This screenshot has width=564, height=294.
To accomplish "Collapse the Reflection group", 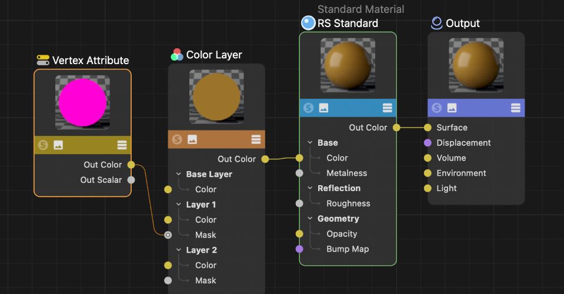I will coord(310,188).
